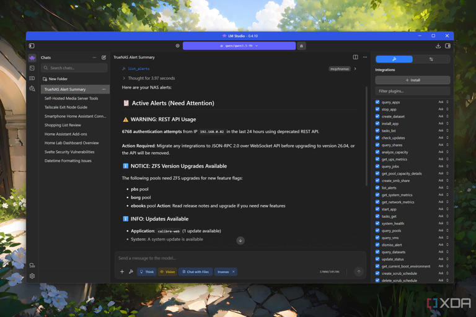Focus the Filter plugins field
The image size is (476, 317).
pos(413,91)
